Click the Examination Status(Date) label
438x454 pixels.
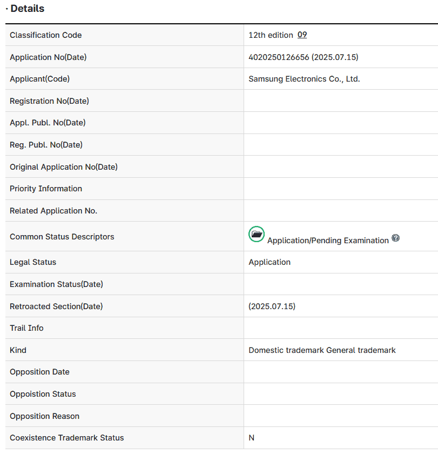coord(56,284)
